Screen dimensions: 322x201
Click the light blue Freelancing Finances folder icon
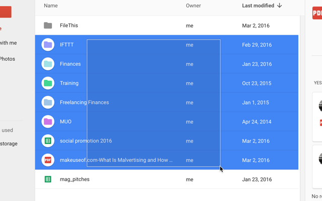tap(48, 103)
